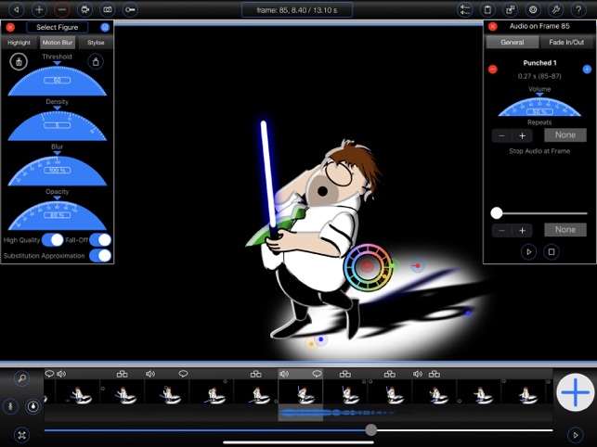Click the rainbow color wheel on the canvas
Viewport: 597px width, 447px height.
368,267
